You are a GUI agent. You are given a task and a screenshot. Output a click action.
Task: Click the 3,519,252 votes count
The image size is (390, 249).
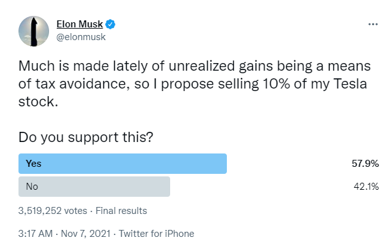point(53,211)
